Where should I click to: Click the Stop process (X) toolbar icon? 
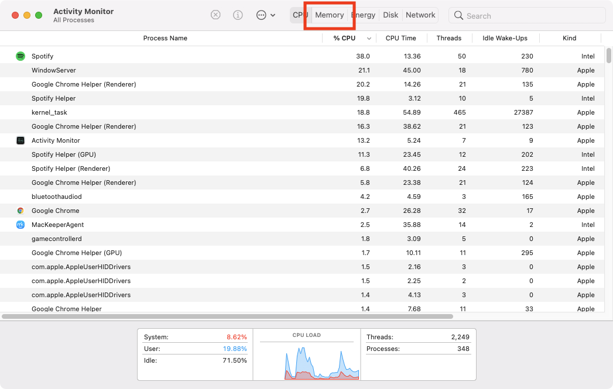pos(215,15)
